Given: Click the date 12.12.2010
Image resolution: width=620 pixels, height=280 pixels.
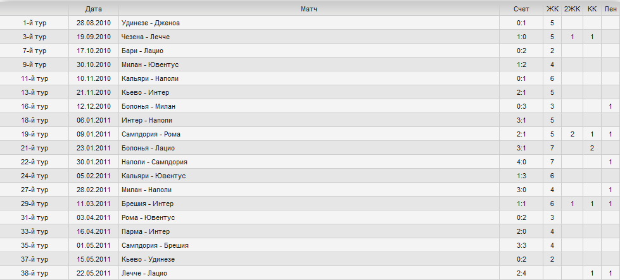Looking at the screenshot, I should pyautogui.click(x=93, y=106).
